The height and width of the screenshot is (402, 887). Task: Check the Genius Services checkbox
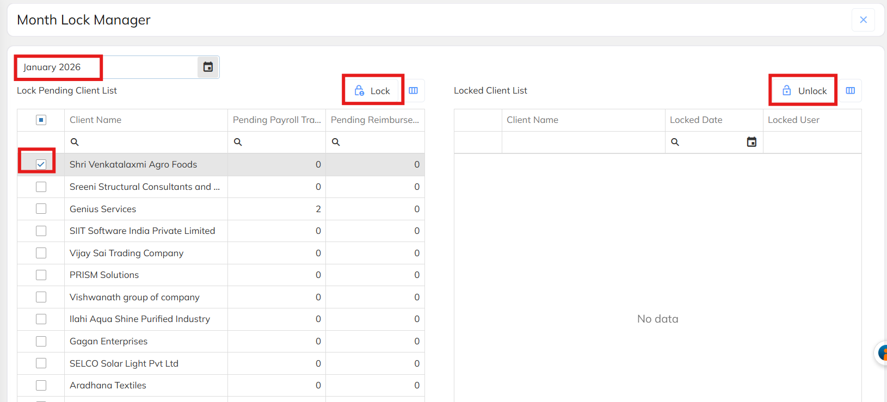click(41, 209)
